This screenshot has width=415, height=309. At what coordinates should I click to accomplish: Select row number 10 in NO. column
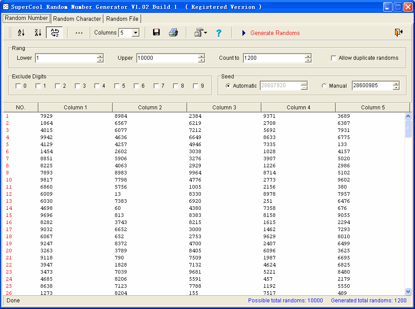(x=9, y=180)
